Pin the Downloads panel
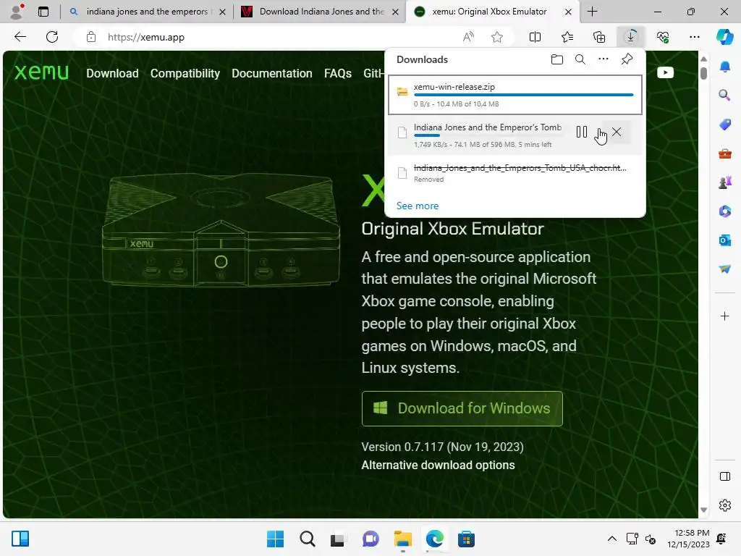 click(627, 59)
